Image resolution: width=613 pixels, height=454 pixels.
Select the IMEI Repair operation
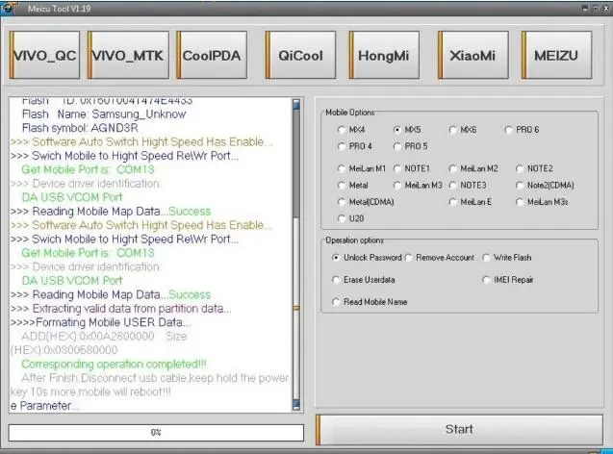[x=508, y=280]
